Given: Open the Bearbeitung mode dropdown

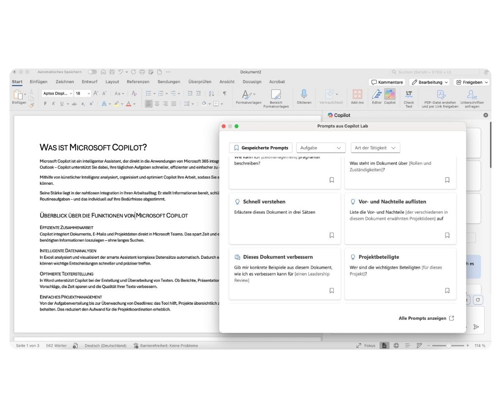Looking at the screenshot, I should pyautogui.click(x=429, y=82).
